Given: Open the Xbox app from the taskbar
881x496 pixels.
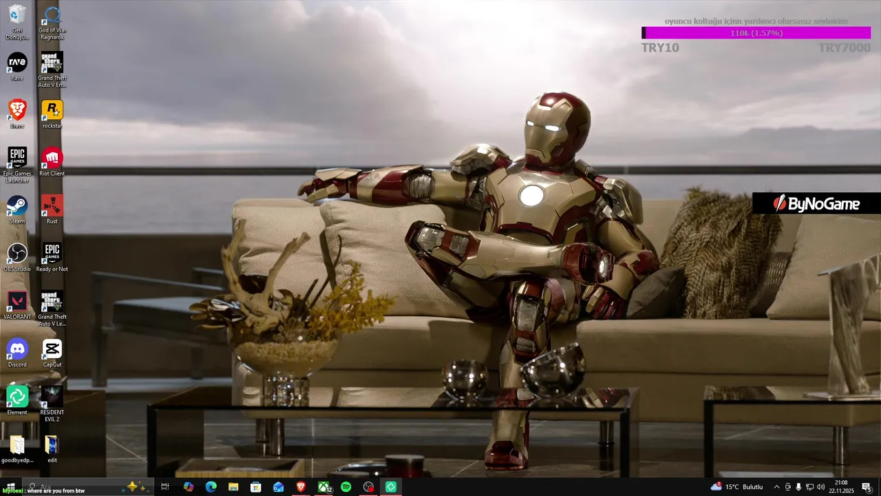Looking at the screenshot, I should tap(323, 487).
